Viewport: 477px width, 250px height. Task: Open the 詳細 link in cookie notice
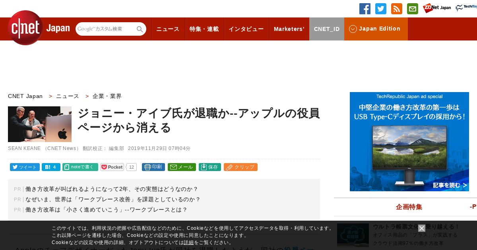[189, 242]
